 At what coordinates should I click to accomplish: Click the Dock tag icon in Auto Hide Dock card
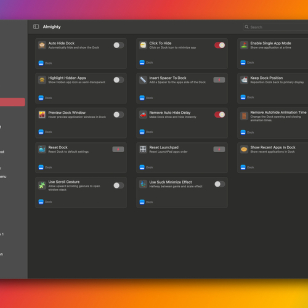pos(41,63)
